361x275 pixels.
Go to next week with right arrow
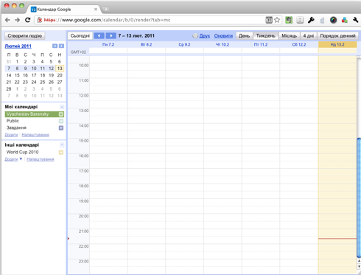tap(111, 36)
